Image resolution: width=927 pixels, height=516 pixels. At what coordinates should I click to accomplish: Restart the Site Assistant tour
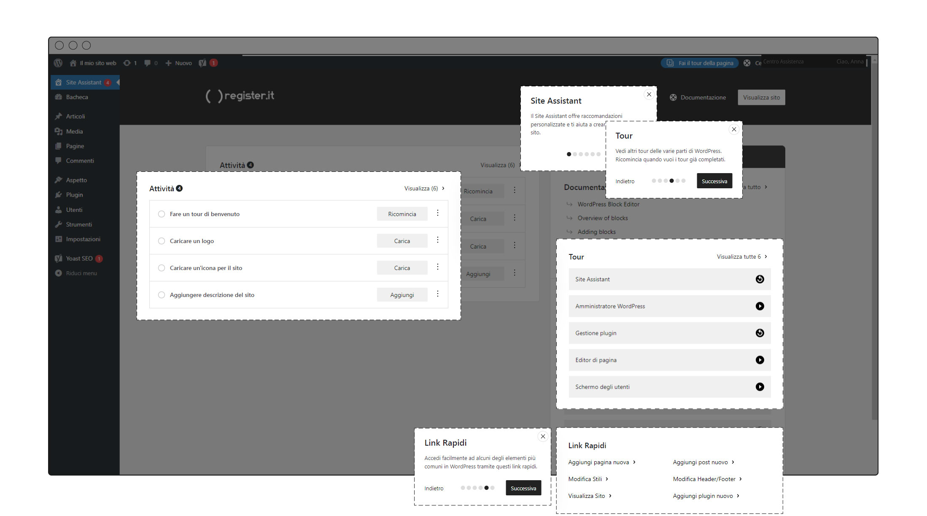[x=760, y=279]
